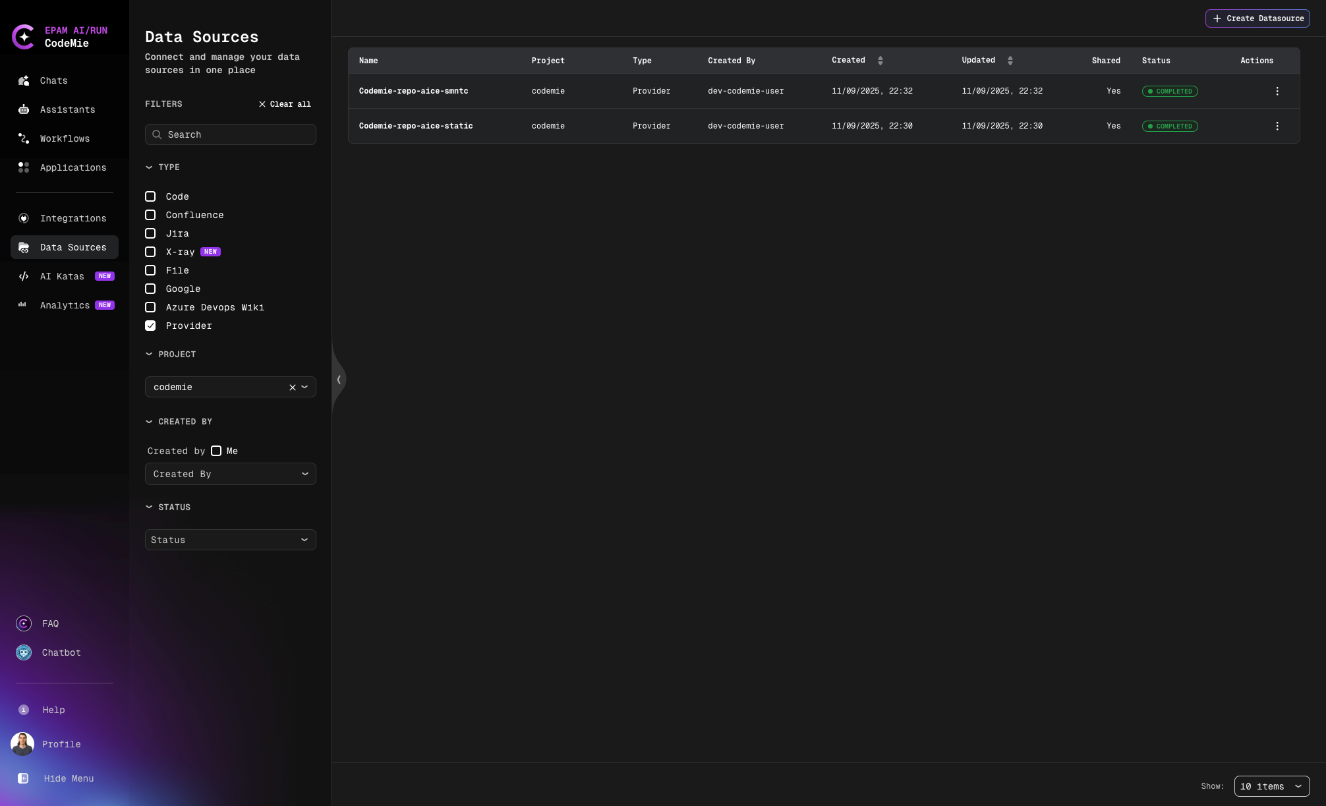Open the Workflows section
Viewport: 1326px width, 806px height.
point(65,138)
